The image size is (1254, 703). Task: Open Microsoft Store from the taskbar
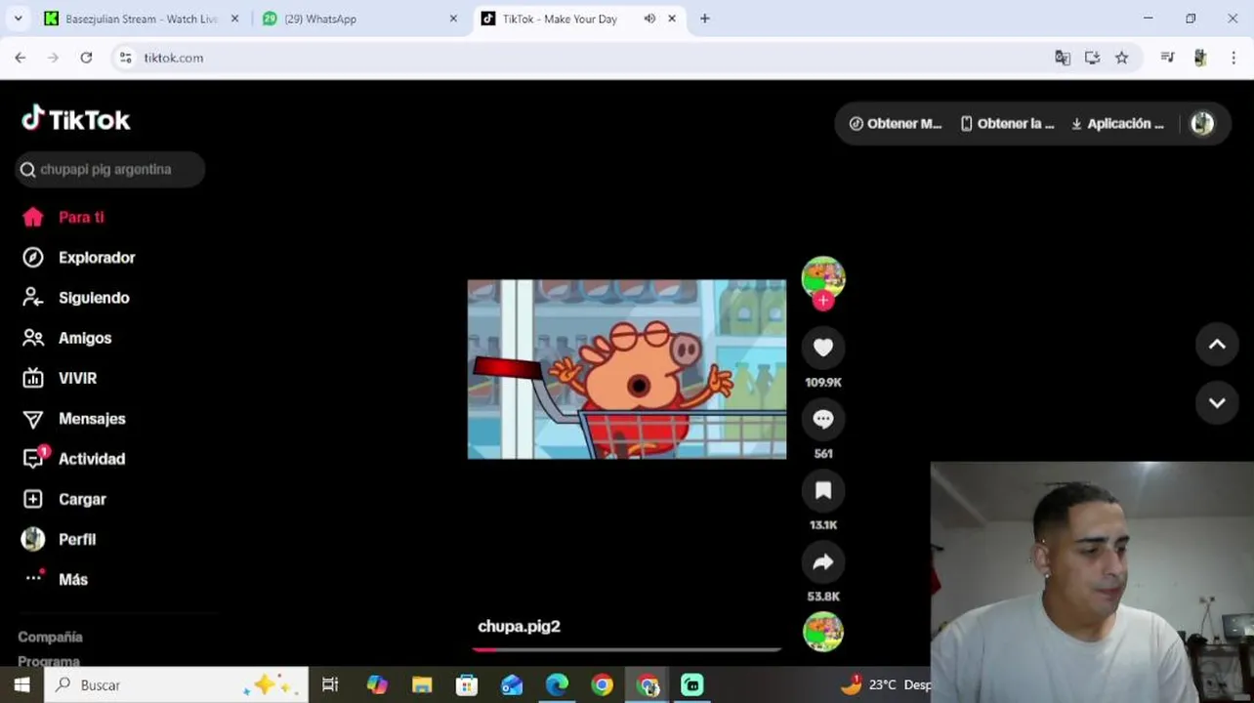click(x=467, y=684)
